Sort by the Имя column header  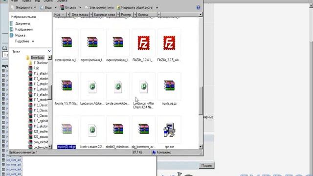[60, 15]
